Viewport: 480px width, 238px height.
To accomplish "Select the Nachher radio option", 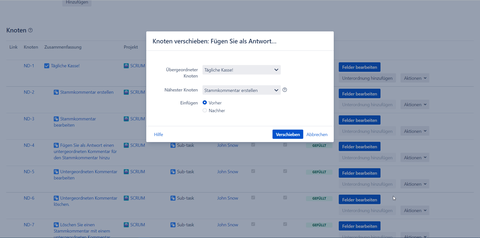I will 205,110.
